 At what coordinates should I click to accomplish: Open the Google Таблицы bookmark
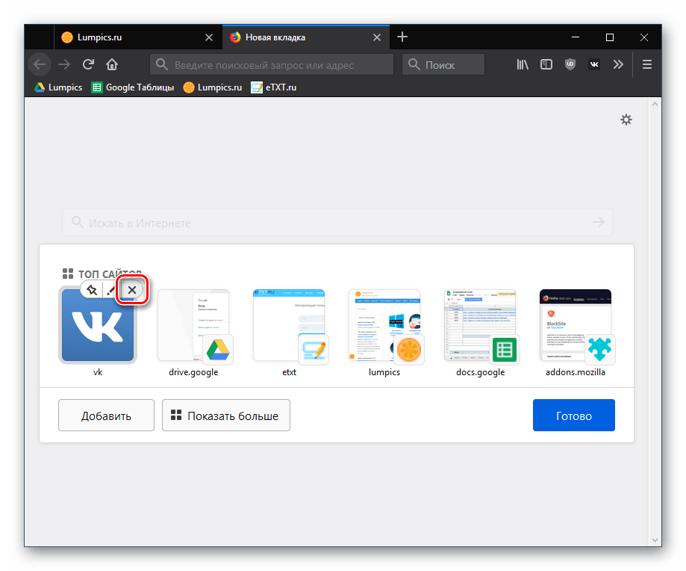point(132,87)
